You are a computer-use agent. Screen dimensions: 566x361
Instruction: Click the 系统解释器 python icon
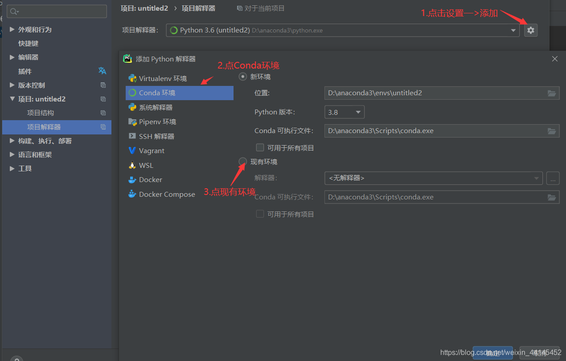pyautogui.click(x=132, y=107)
